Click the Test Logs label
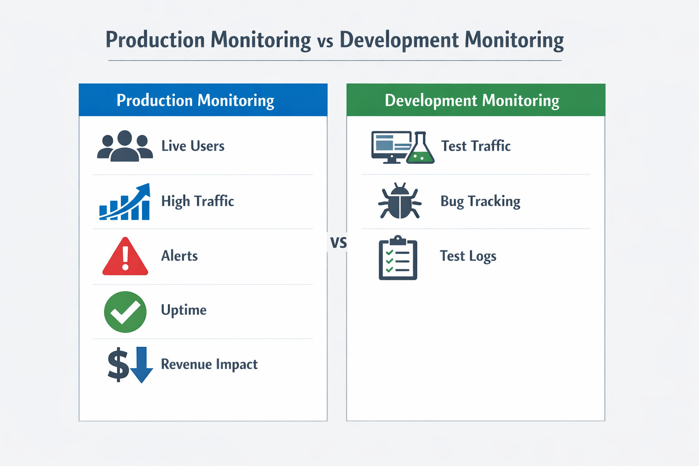The image size is (699, 466). (468, 256)
